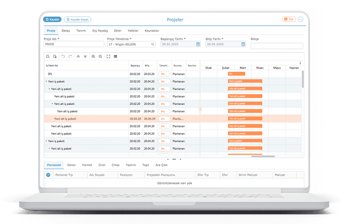The height and width of the screenshot is (224, 349).
Task: Click the Bütçe input field
Action: tap(277, 46)
